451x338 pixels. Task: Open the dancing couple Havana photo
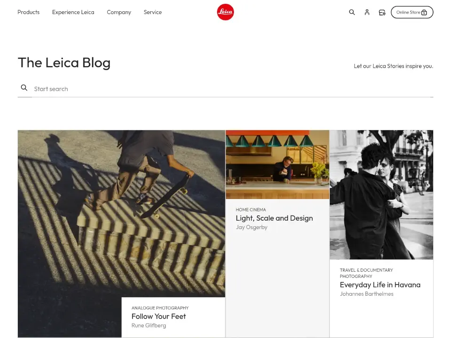381,194
